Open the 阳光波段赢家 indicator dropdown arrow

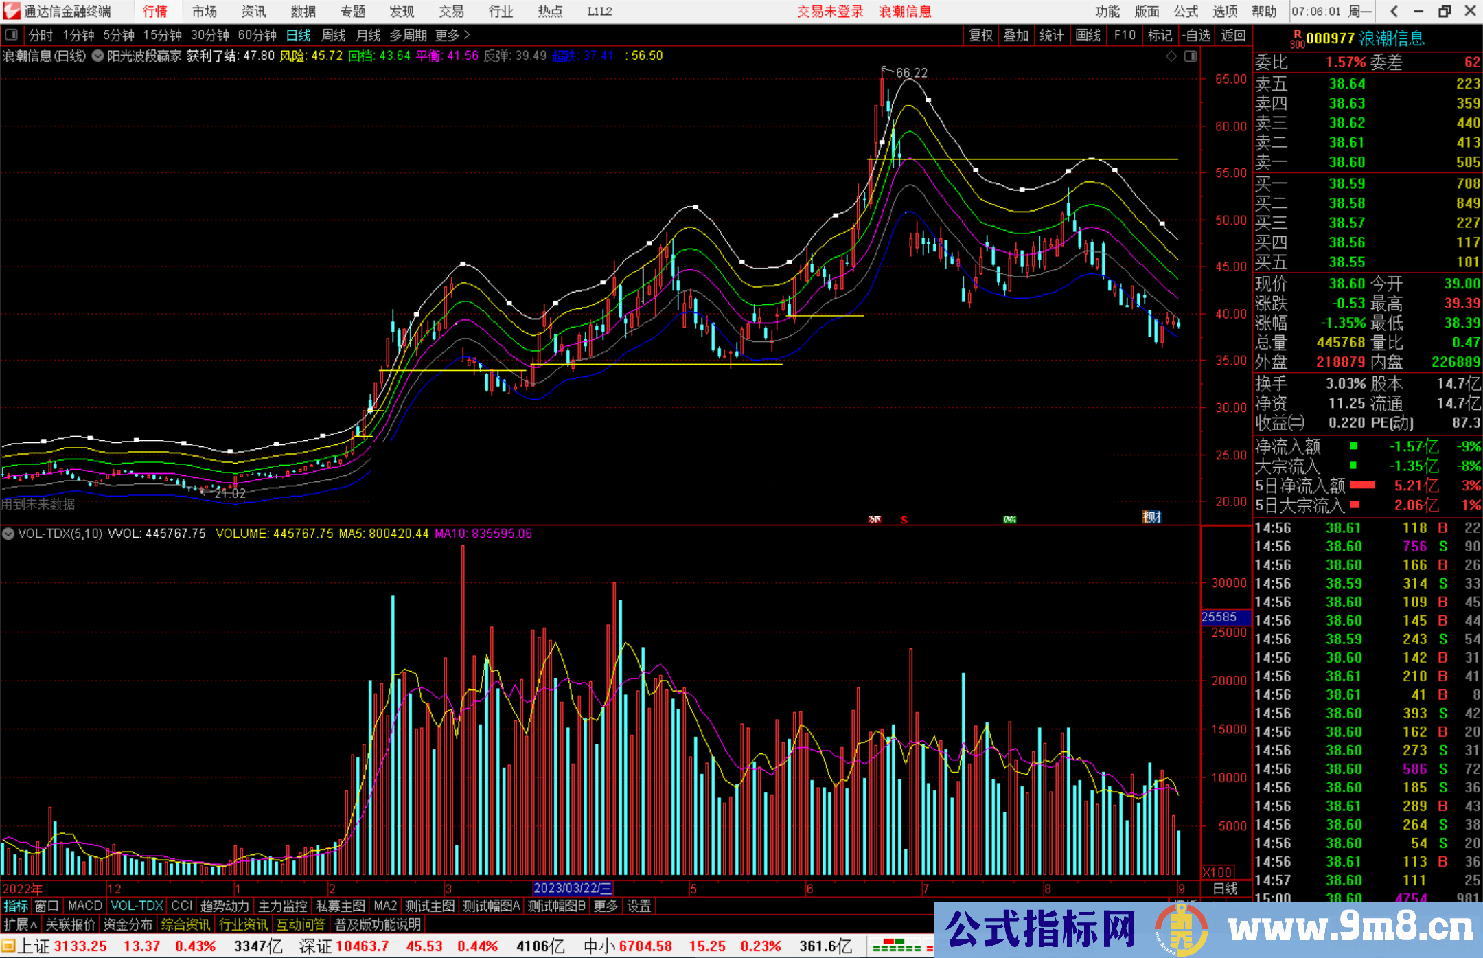tap(97, 56)
